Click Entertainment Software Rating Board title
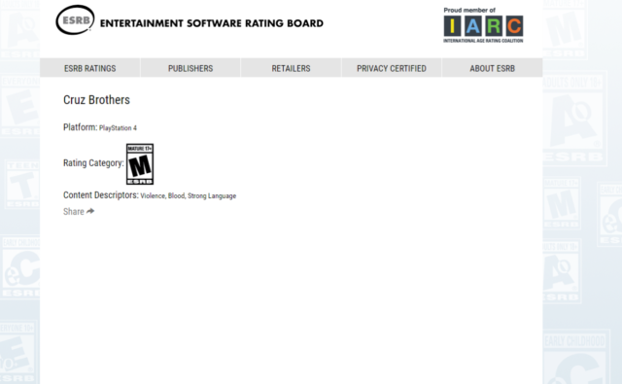 [x=212, y=23]
